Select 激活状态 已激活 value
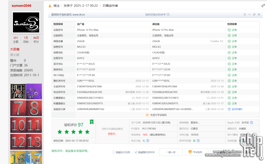The width and height of the screenshot is (267, 164). pyautogui.click(x=194, y=128)
